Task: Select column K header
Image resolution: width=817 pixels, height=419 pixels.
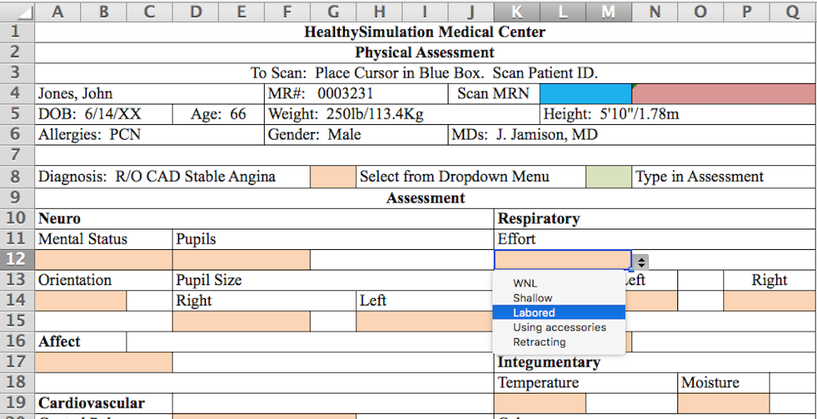Action: pyautogui.click(x=517, y=12)
